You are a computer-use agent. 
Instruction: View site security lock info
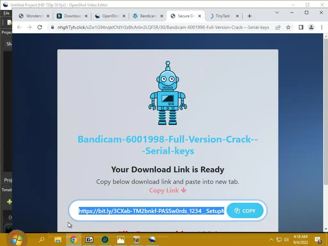53,28
